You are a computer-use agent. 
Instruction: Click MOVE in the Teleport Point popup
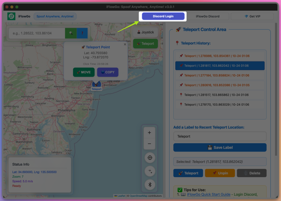click(84, 72)
